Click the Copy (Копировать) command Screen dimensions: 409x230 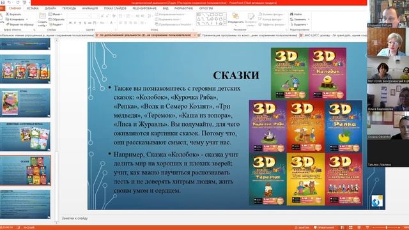[15, 19]
